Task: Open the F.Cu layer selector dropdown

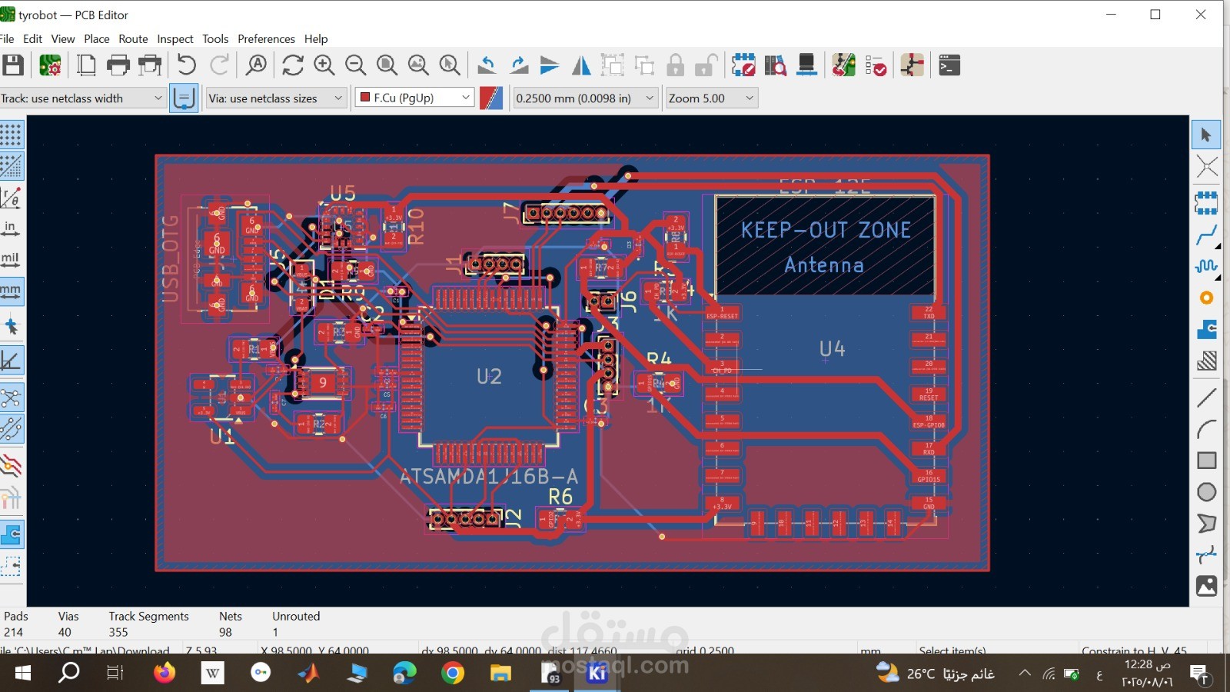Action: (414, 98)
